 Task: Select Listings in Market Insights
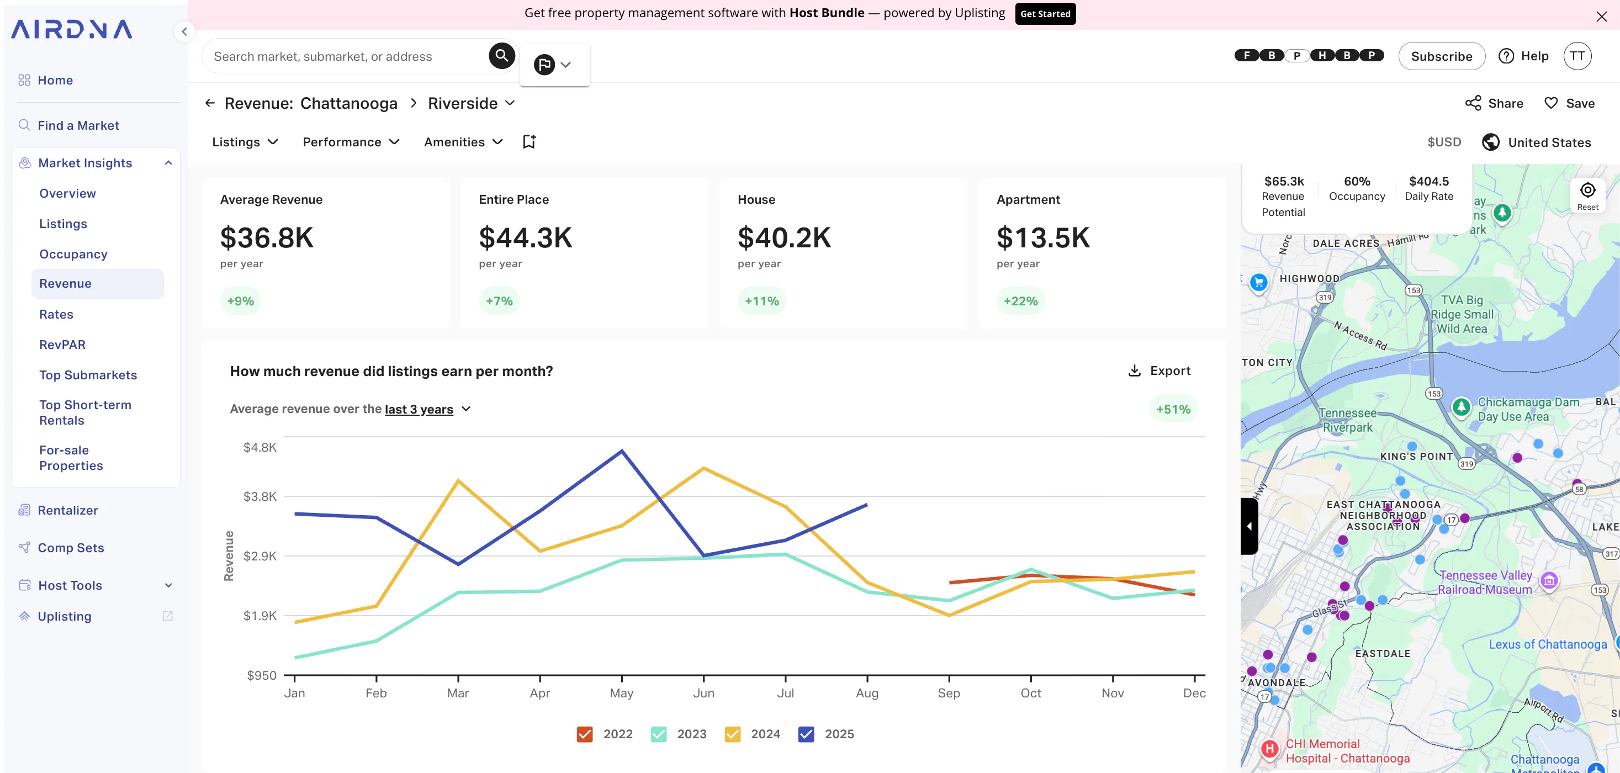pyautogui.click(x=63, y=224)
